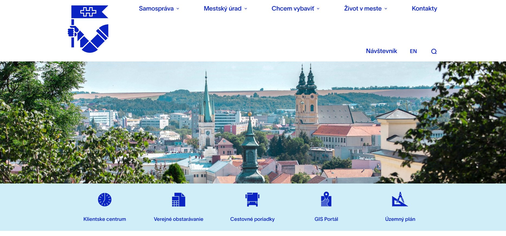506x236 pixels.
Task: Click the GIS Portál map pin icon
Action: [x=326, y=199]
